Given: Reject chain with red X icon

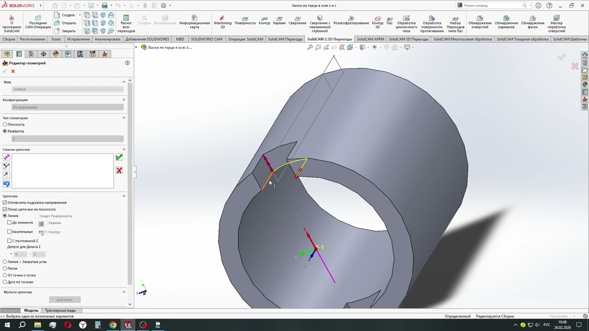Looking at the screenshot, I should [x=119, y=171].
